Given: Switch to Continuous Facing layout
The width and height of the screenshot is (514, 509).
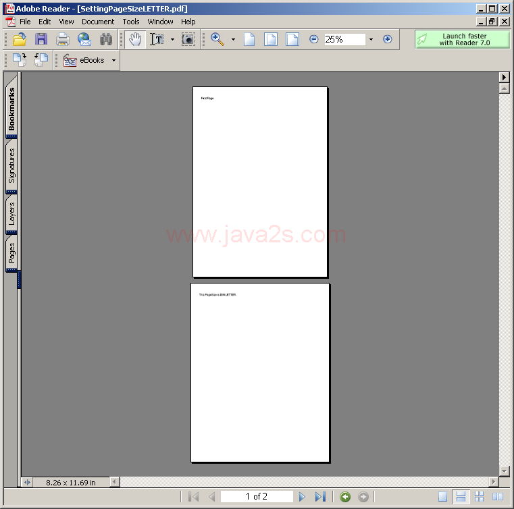Looking at the screenshot, I should click(x=480, y=497).
